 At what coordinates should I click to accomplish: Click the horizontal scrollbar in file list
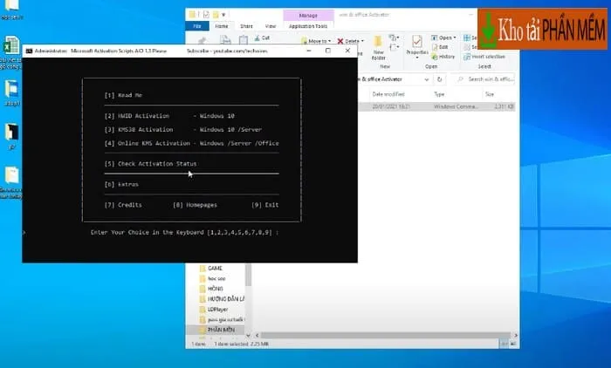pyautogui.click(x=385, y=335)
